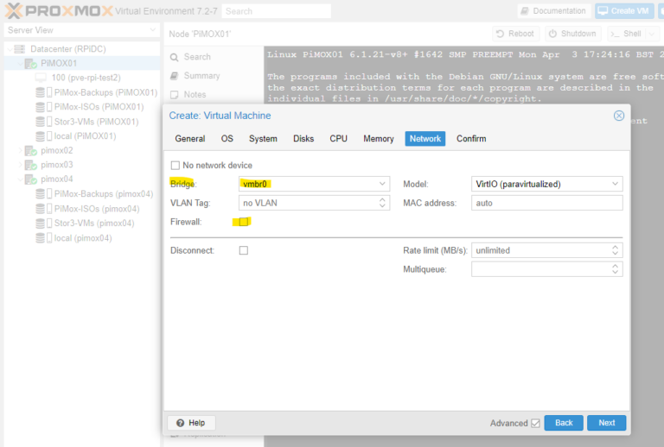Close the Create Virtual Machine dialog

(x=619, y=116)
